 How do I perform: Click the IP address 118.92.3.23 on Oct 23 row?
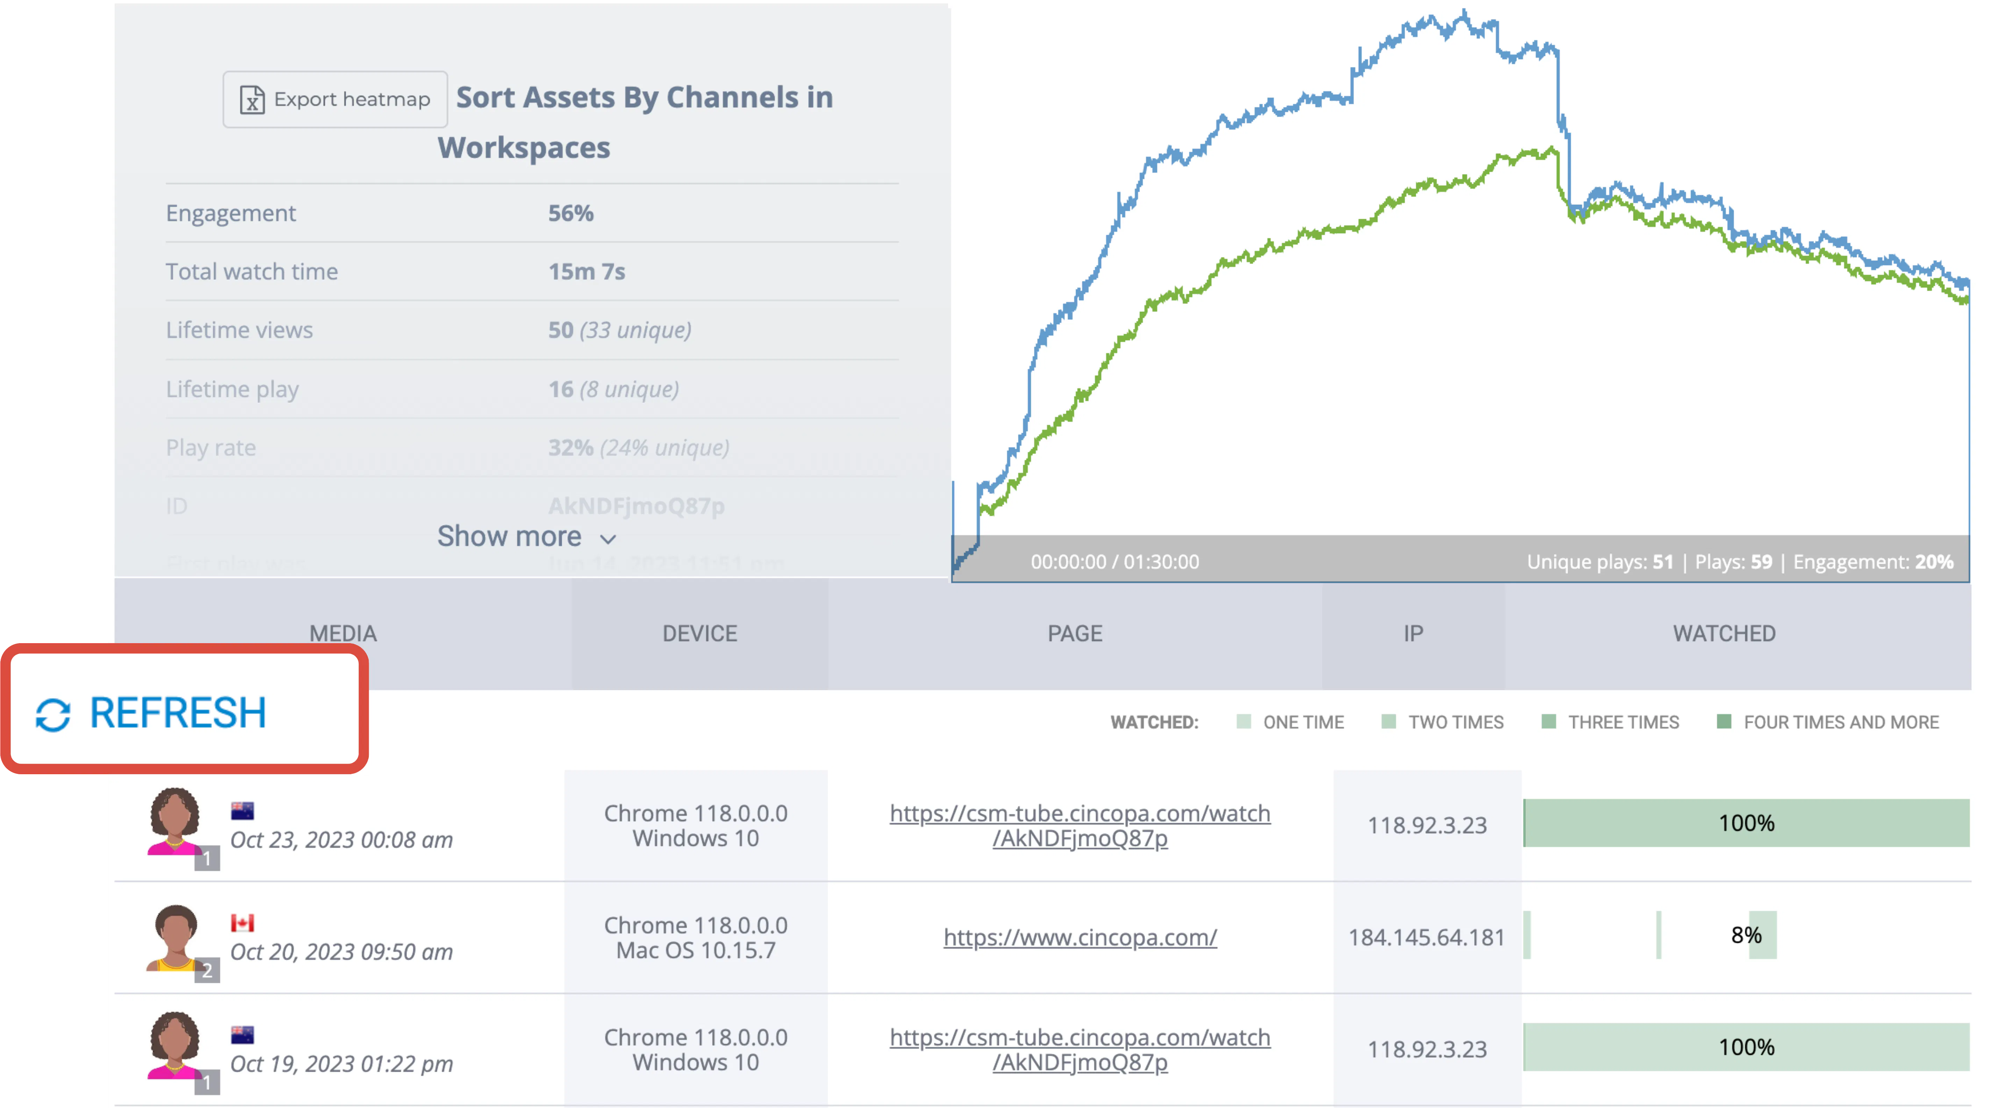[1427, 825]
